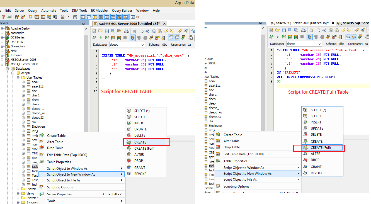Expand the cassandra server node
371x204 pixels.
3,33
